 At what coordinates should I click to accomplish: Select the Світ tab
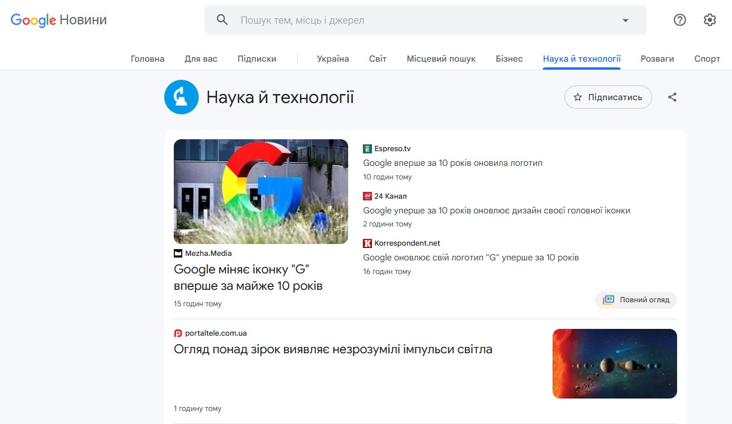pyautogui.click(x=378, y=59)
